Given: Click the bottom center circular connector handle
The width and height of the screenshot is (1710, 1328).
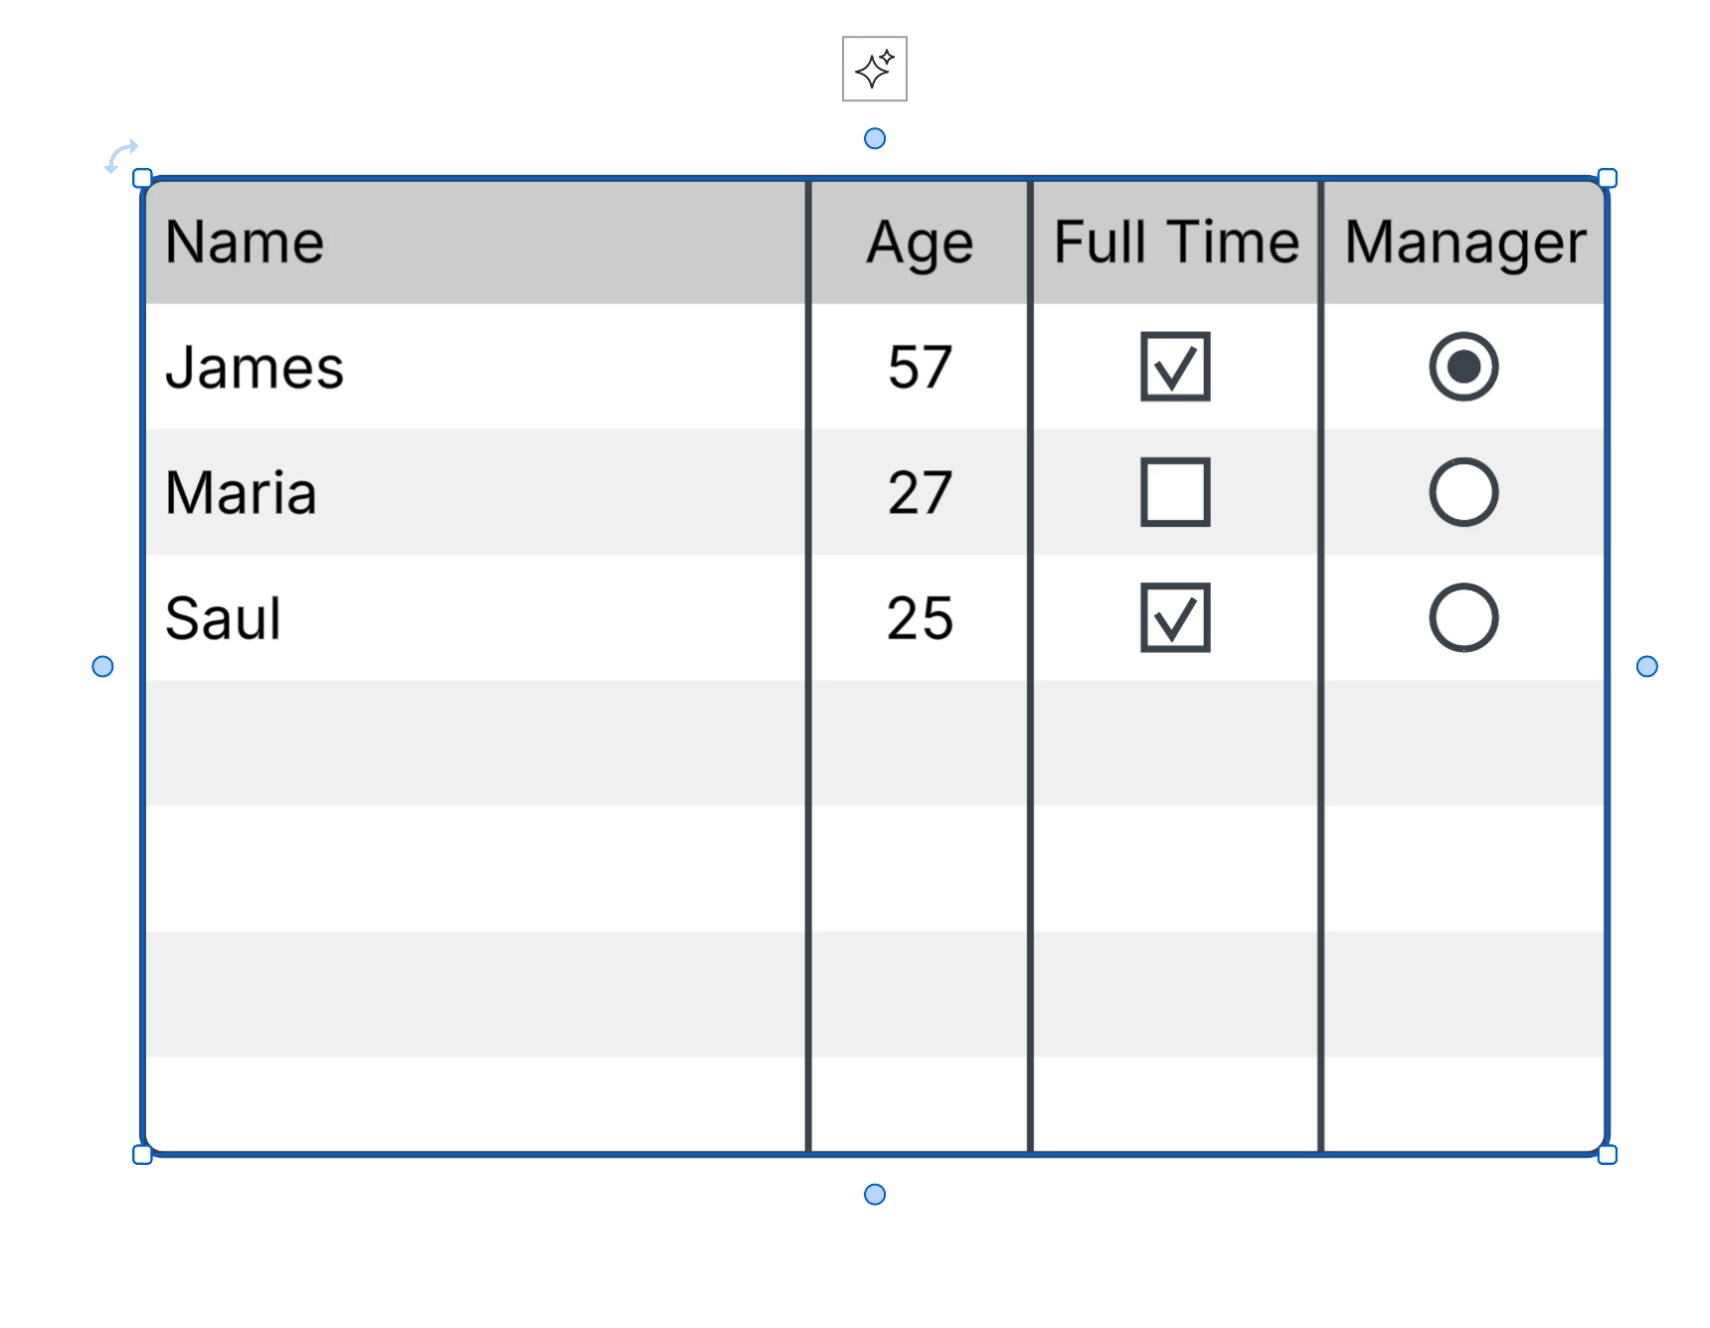Looking at the screenshot, I should [x=874, y=1194].
